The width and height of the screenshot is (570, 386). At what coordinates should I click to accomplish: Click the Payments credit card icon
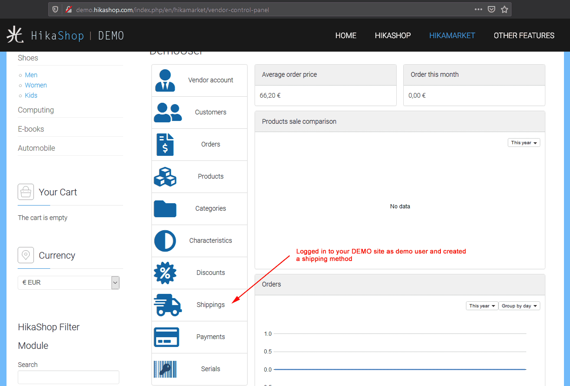click(166, 337)
